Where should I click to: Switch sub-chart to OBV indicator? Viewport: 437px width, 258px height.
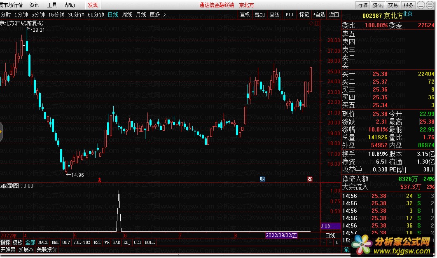point(66,242)
